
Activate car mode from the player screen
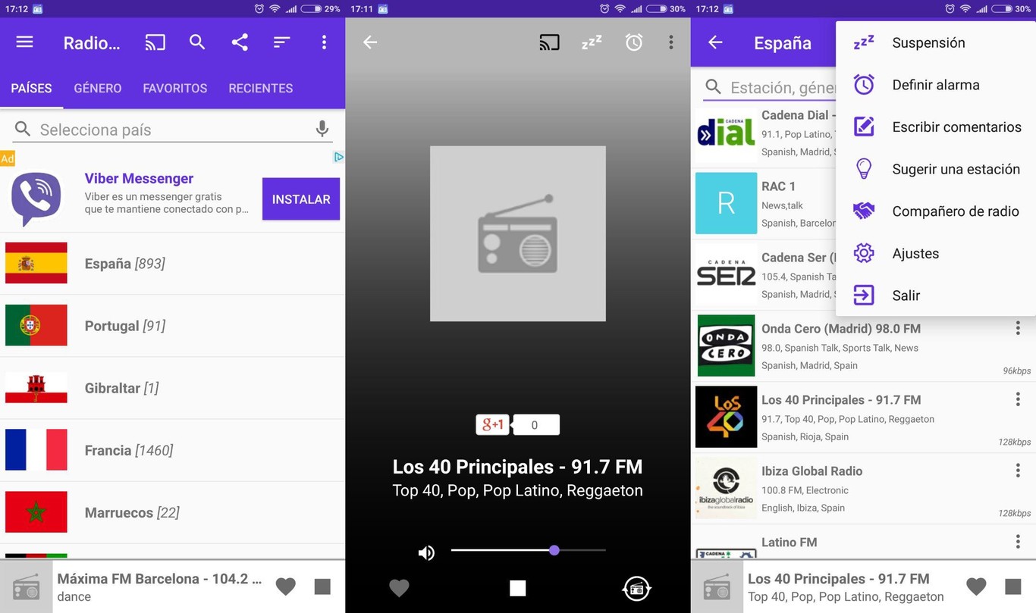tap(636, 587)
